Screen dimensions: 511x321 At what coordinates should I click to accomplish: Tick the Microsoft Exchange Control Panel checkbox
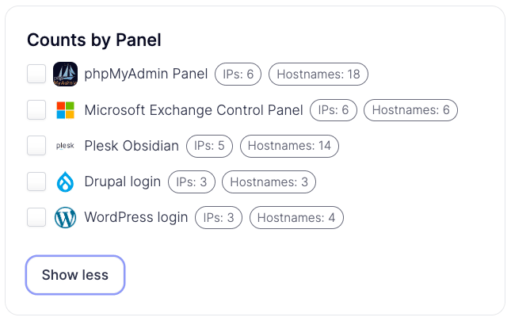click(x=36, y=110)
